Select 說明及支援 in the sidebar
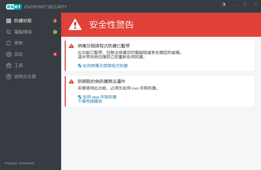Image resolution: width=261 pixels, height=170 pixels. tap(25, 77)
